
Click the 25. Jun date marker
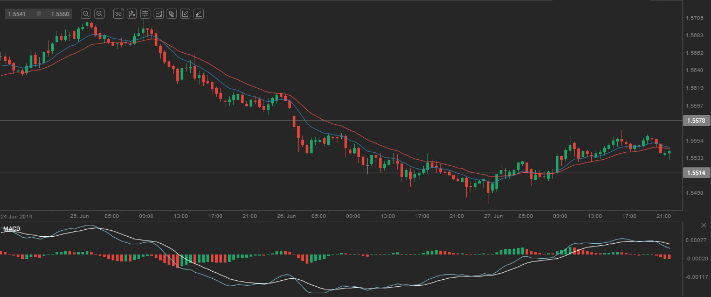pos(80,216)
